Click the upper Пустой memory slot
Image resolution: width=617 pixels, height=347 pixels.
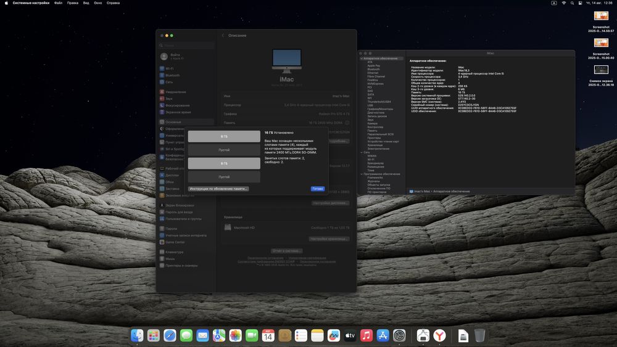pyautogui.click(x=224, y=150)
